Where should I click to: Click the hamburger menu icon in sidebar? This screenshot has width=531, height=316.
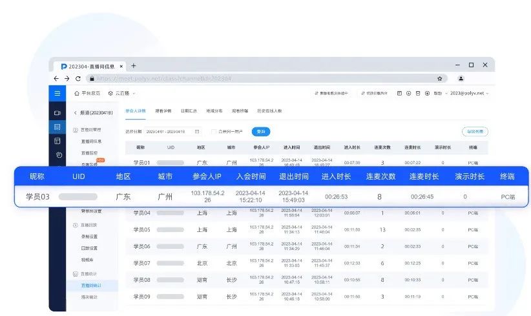57,94
